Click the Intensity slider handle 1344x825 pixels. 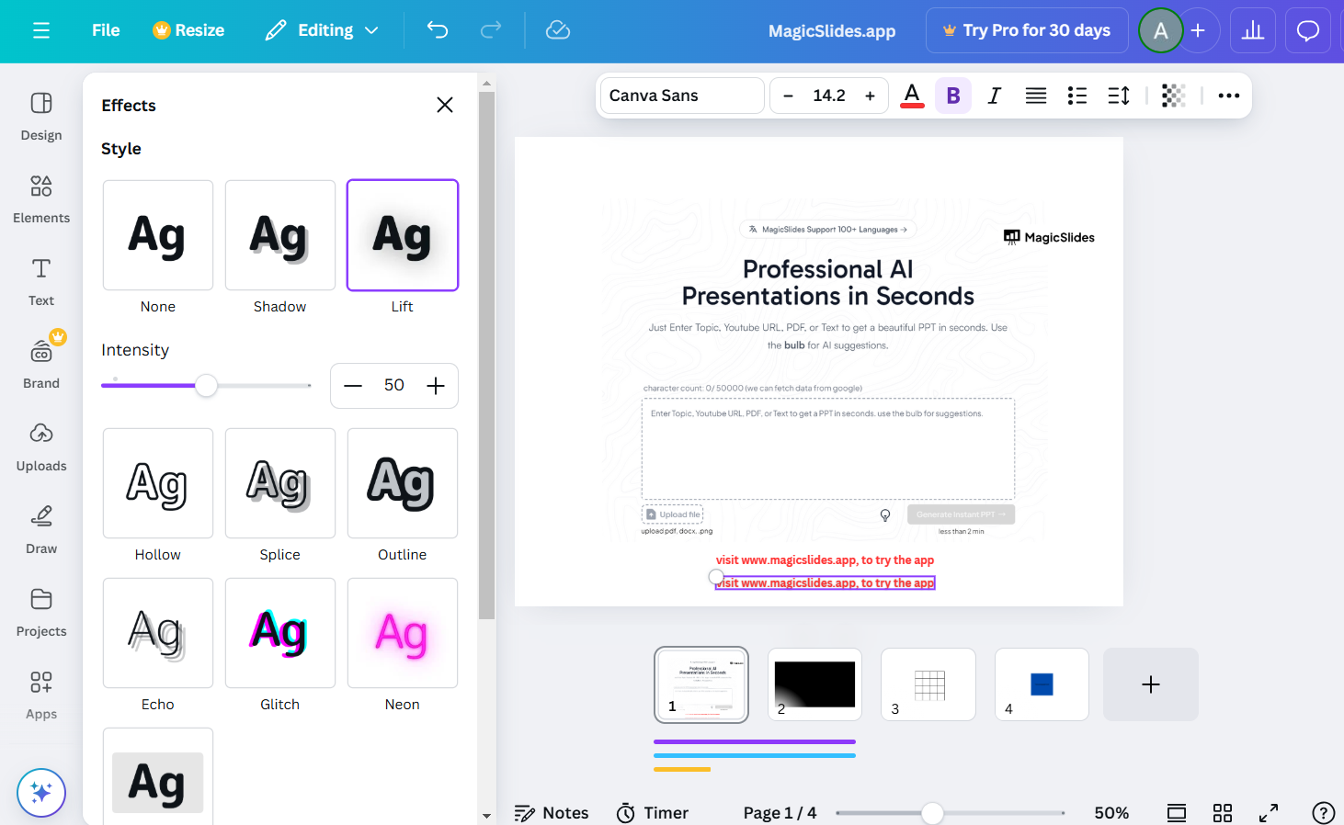click(x=207, y=386)
